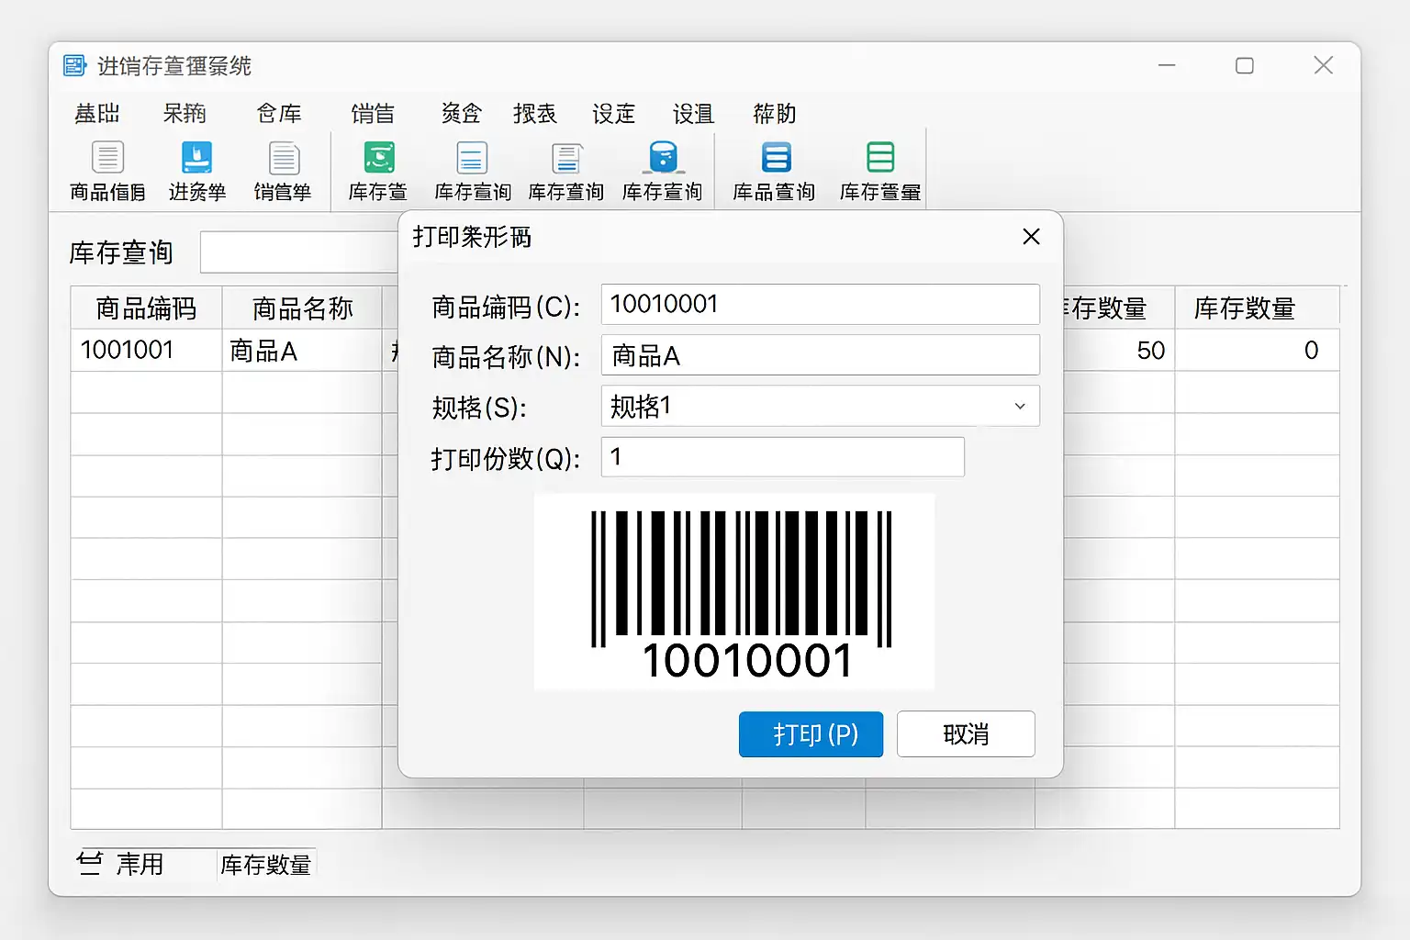1410x940 pixels.
Task: Click the 商品信息 document icon in toolbar
Action: click(x=107, y=158)
